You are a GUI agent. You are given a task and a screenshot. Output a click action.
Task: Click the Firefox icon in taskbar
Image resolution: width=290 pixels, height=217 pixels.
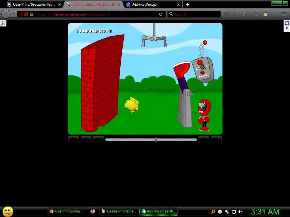pos(93,211)
